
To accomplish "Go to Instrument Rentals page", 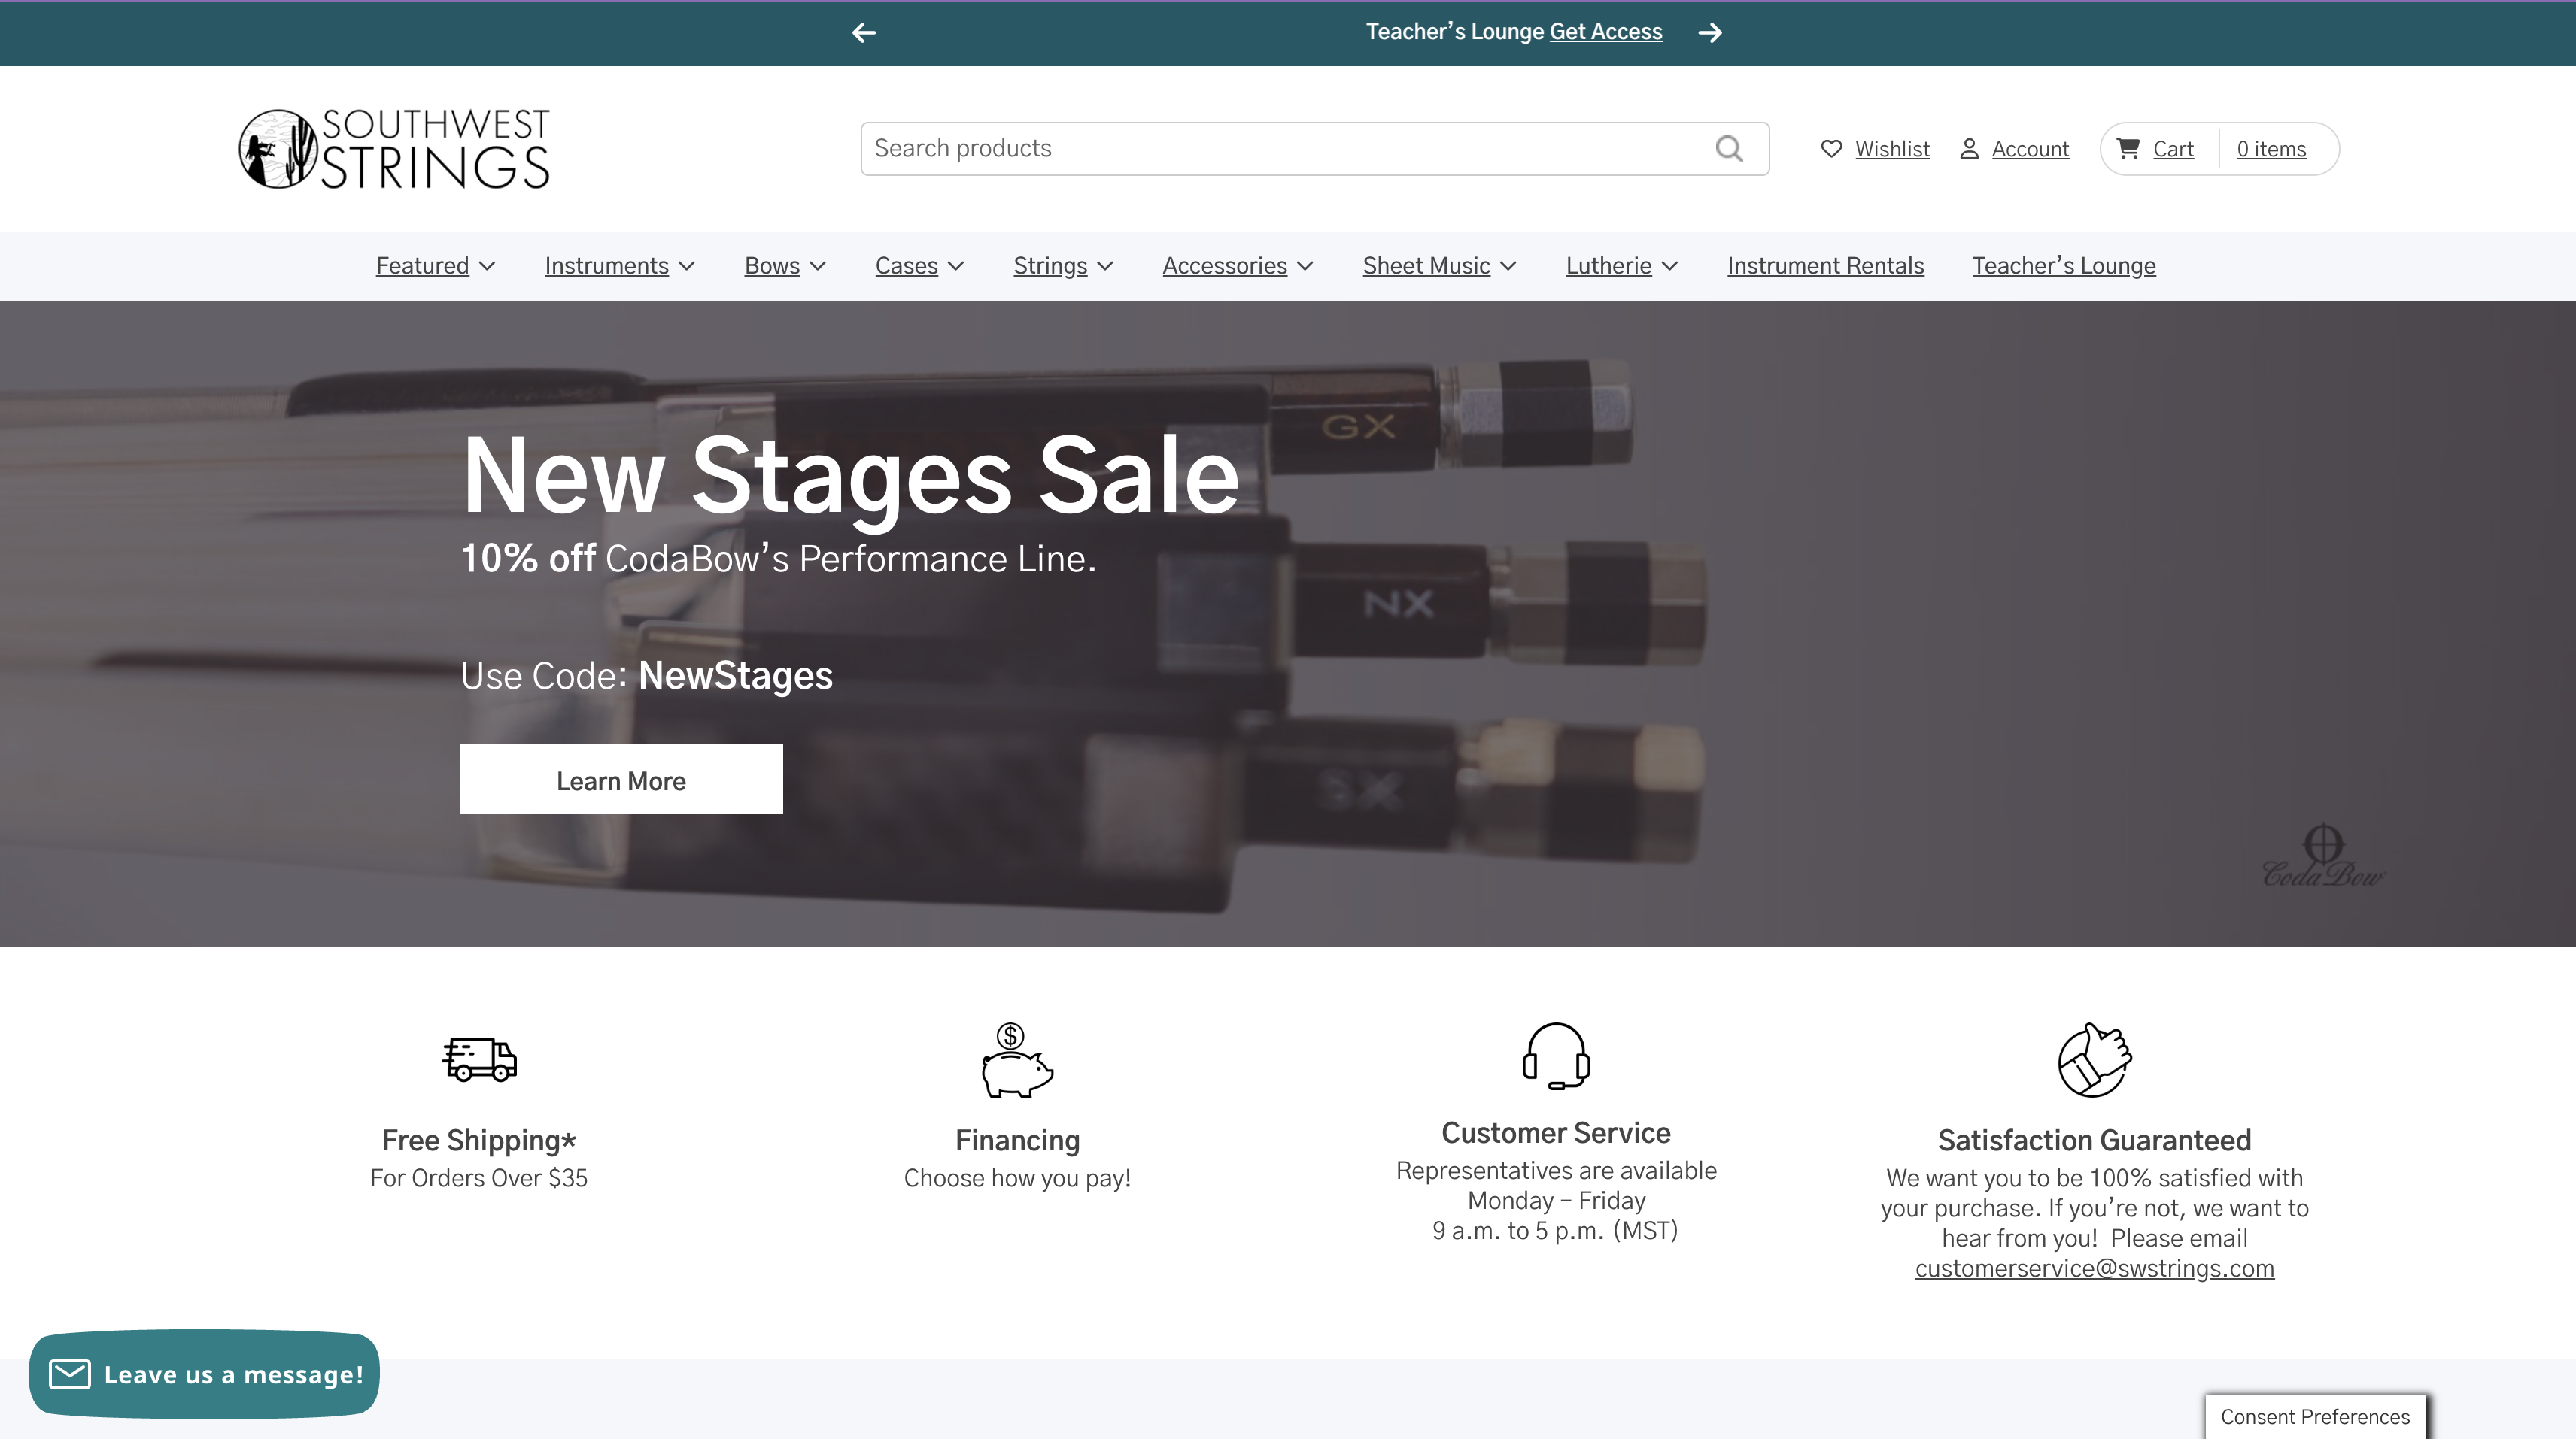I will [x=1825, y=266].
